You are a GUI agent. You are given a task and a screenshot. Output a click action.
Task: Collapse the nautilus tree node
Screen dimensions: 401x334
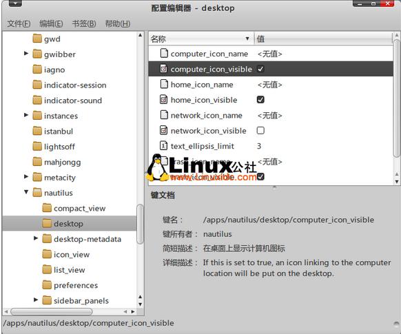coord(26,191)
